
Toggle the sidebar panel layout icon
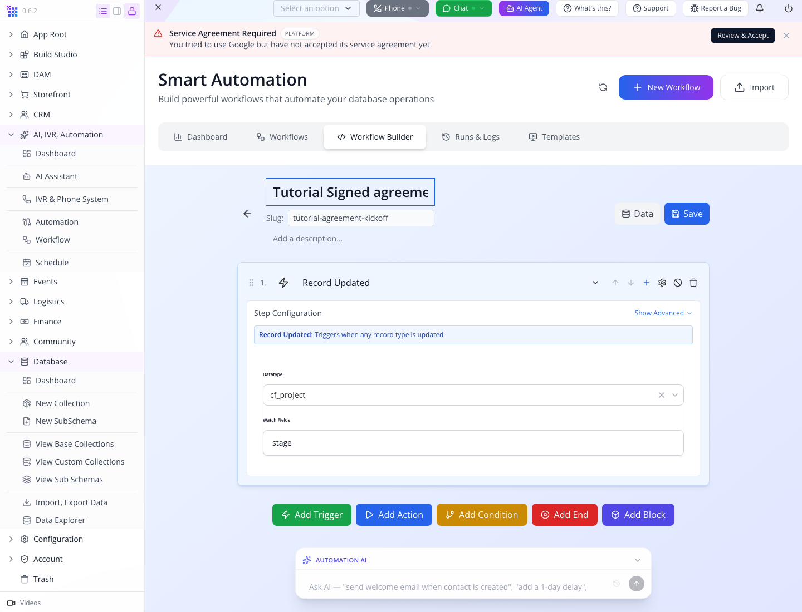click(x=117, y=11)
